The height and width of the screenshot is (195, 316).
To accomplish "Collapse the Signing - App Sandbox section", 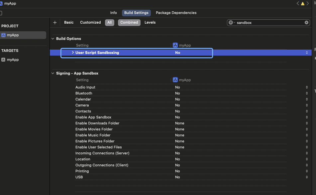I will pos(53,73).
